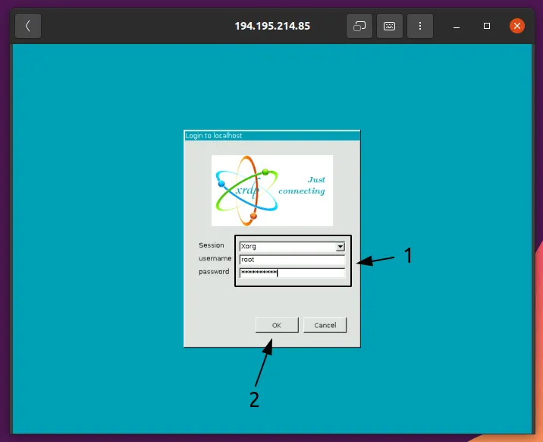Click the "Just connecting" text in logo
Image resolution: width=543 pixels, height=442 pixels.
click(303, 185)
